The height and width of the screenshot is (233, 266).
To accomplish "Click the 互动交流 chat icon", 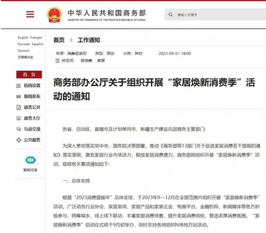I will pos(19,129).
